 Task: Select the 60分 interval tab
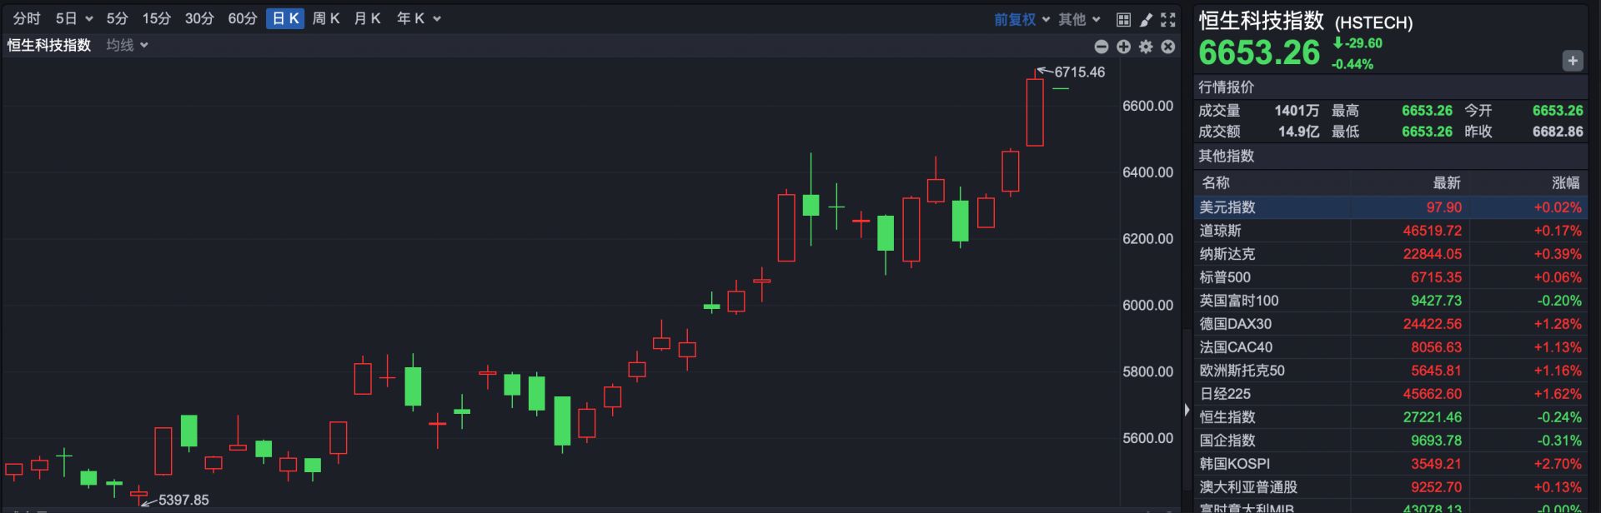242,18
